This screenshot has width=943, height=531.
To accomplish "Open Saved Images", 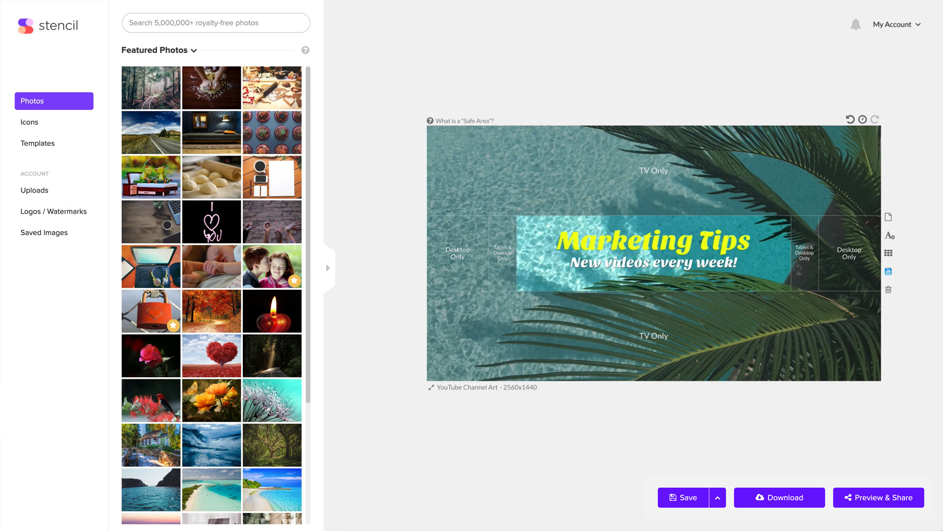I will (44, 233).
